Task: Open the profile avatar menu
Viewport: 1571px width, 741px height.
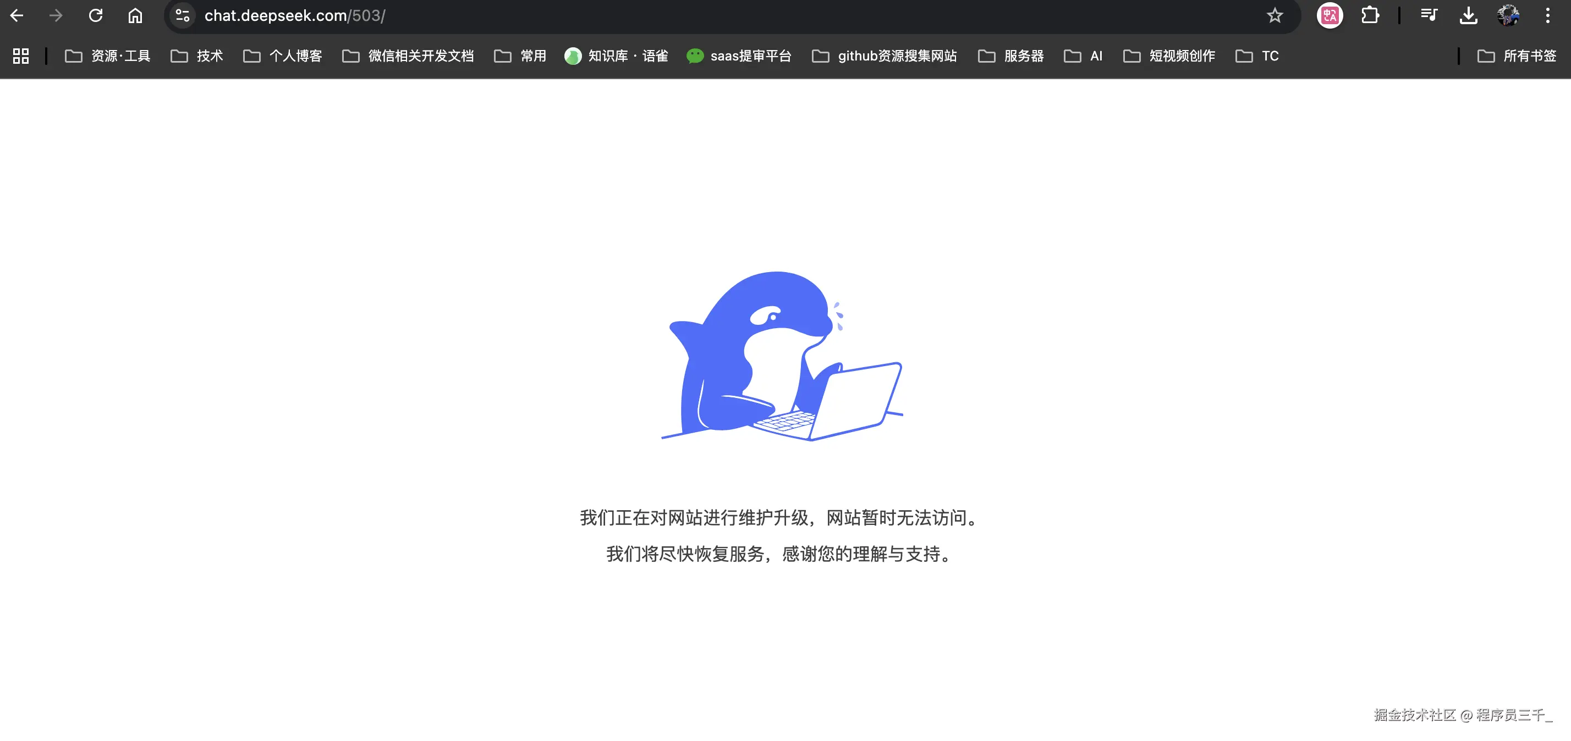Action: pyautogui.click(x=1508, y=15)
